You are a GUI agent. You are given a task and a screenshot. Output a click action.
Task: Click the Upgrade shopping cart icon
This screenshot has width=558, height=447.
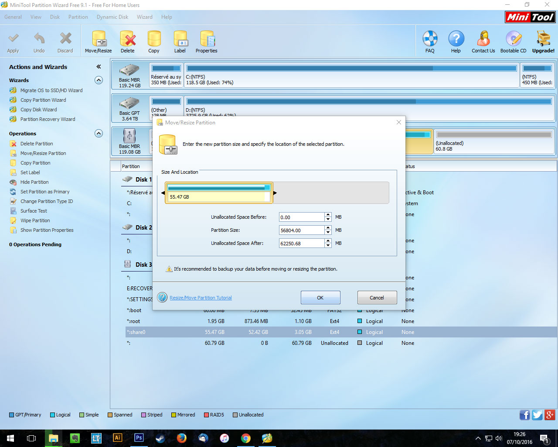coord(543,39)
